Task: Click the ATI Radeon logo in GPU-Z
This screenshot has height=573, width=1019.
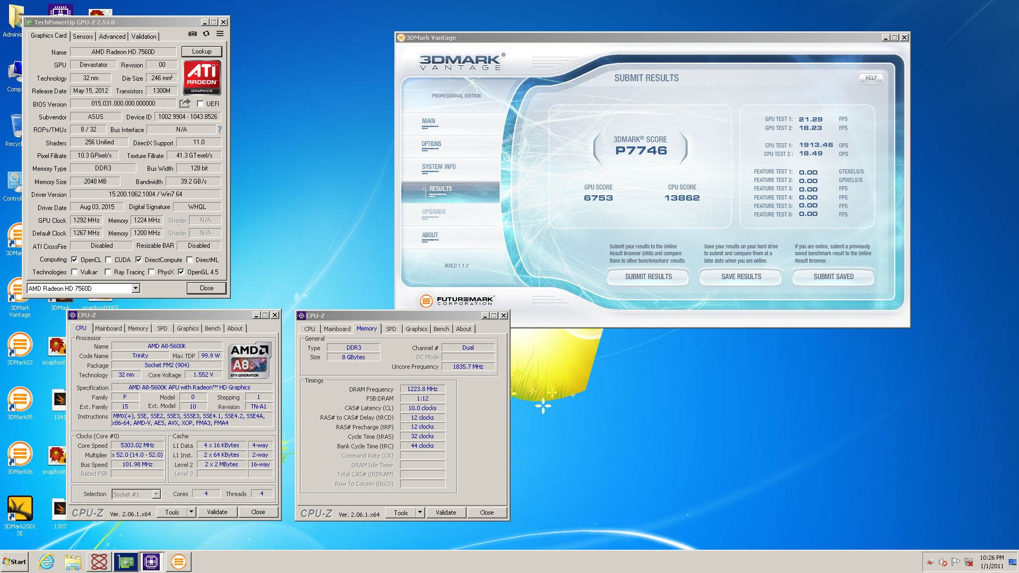Action: 202,77
